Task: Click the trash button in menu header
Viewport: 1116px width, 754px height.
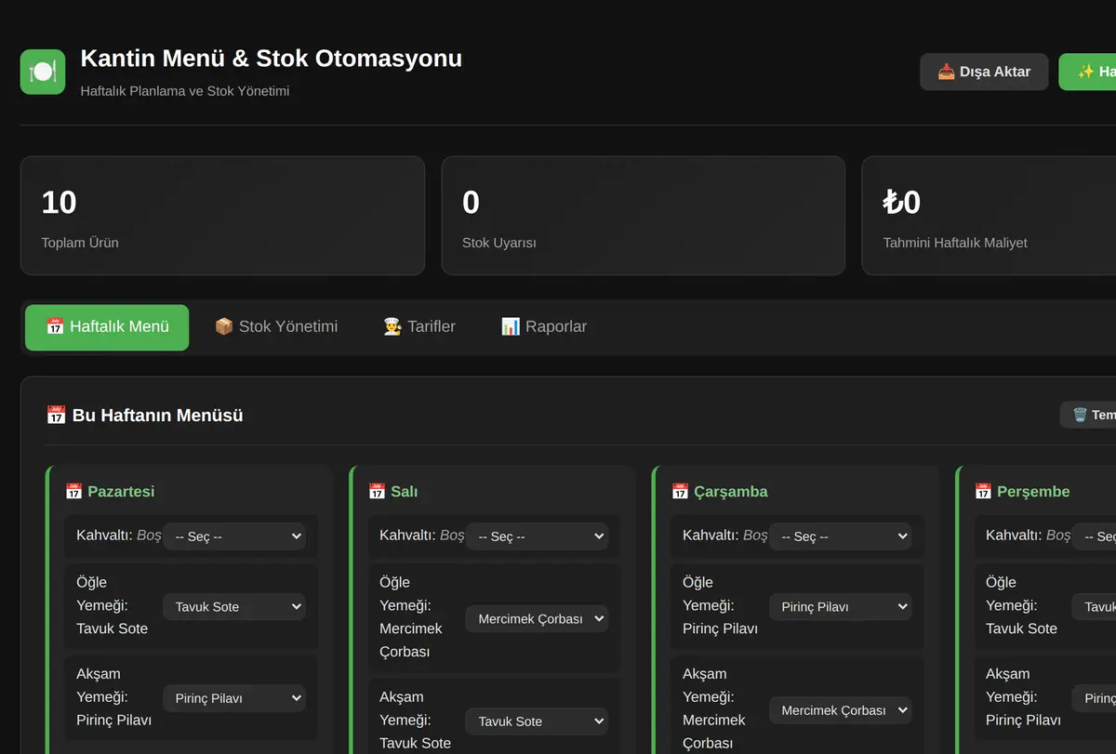Action: [1088, 415]
